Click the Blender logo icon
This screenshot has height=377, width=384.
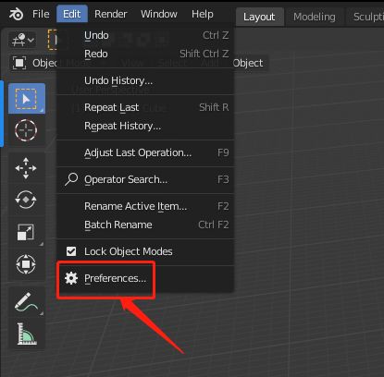[16, 14]
